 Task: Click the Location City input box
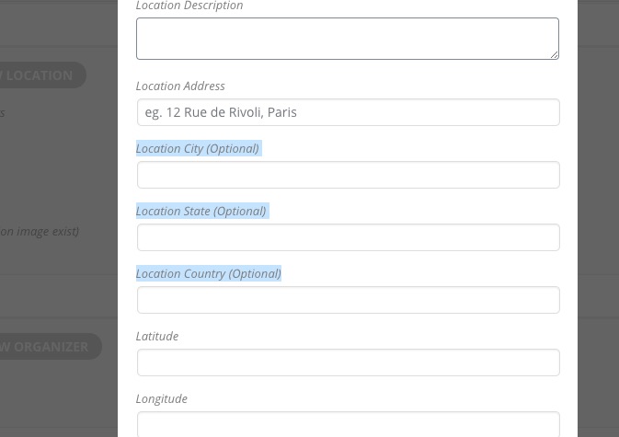[348, 175]
